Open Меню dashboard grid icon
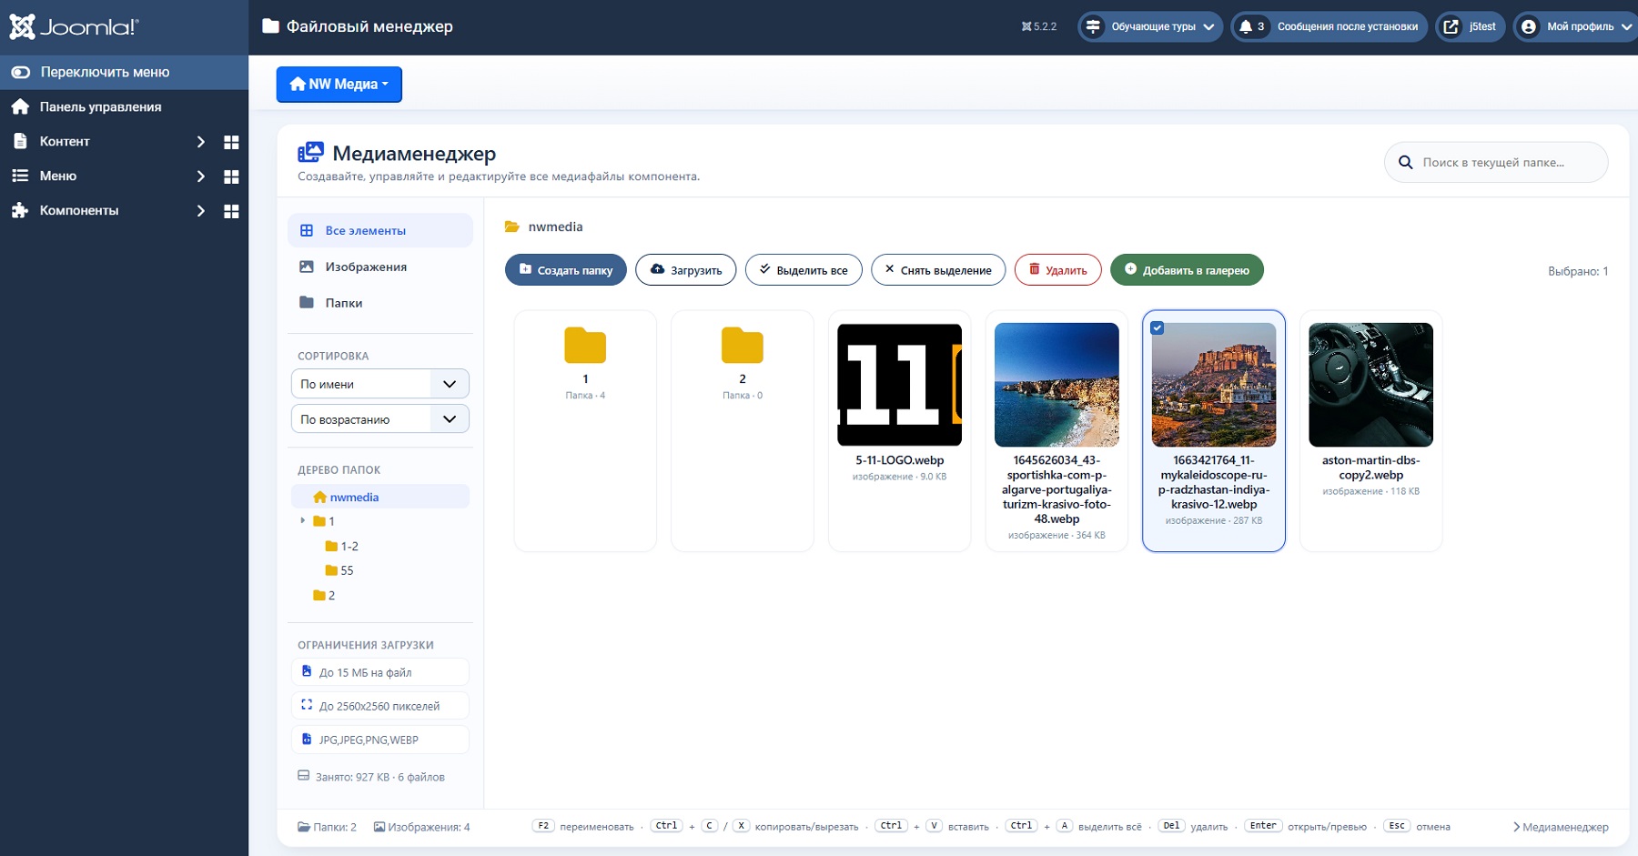Viewport: 1638px width, 856px height. coord(231,176)
